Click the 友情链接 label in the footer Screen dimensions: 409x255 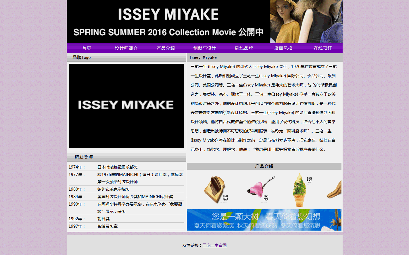[192, 245]
